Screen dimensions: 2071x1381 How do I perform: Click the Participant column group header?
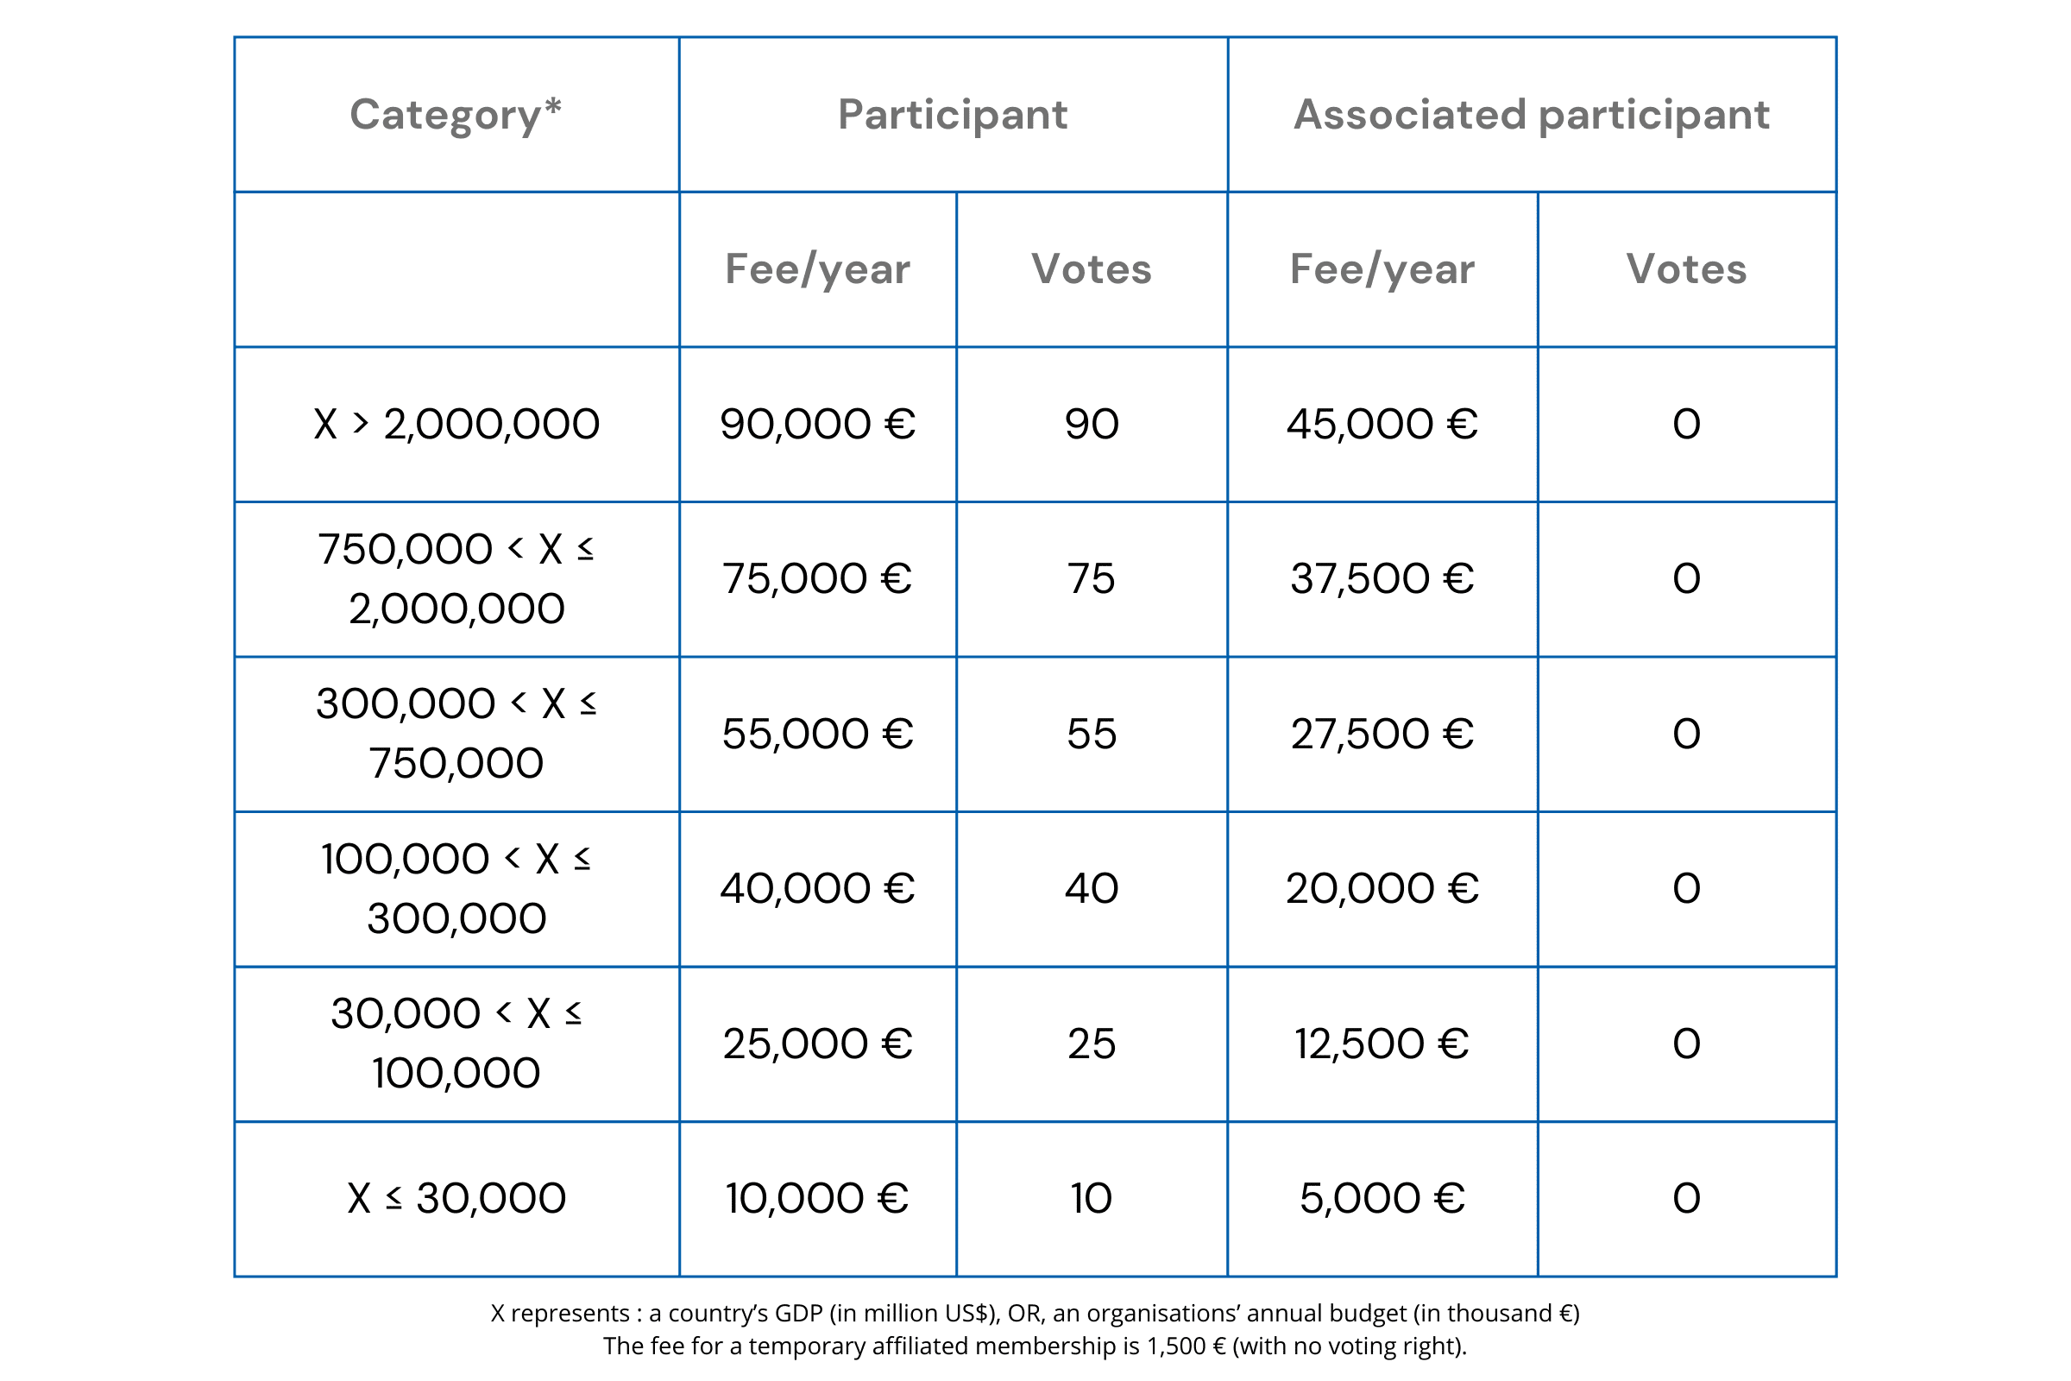click(x=953, y=115)
